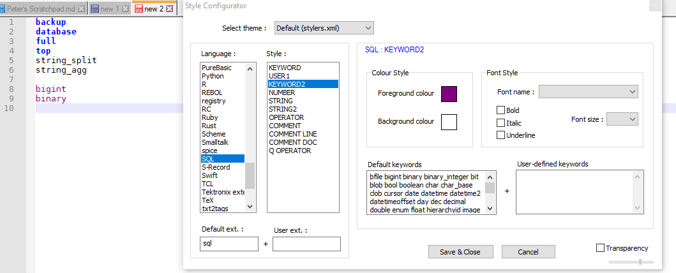
Task: Click the unsaved red icon on new 2 tab
Action: [139, 9]
